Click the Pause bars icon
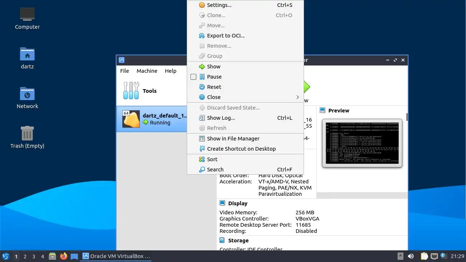The height and width of the screenshot is (262, 466). tap(202, 77)
